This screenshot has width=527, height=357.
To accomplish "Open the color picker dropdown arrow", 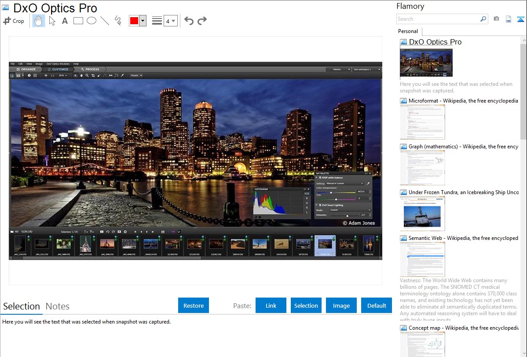I will click(x=143, y=21).
